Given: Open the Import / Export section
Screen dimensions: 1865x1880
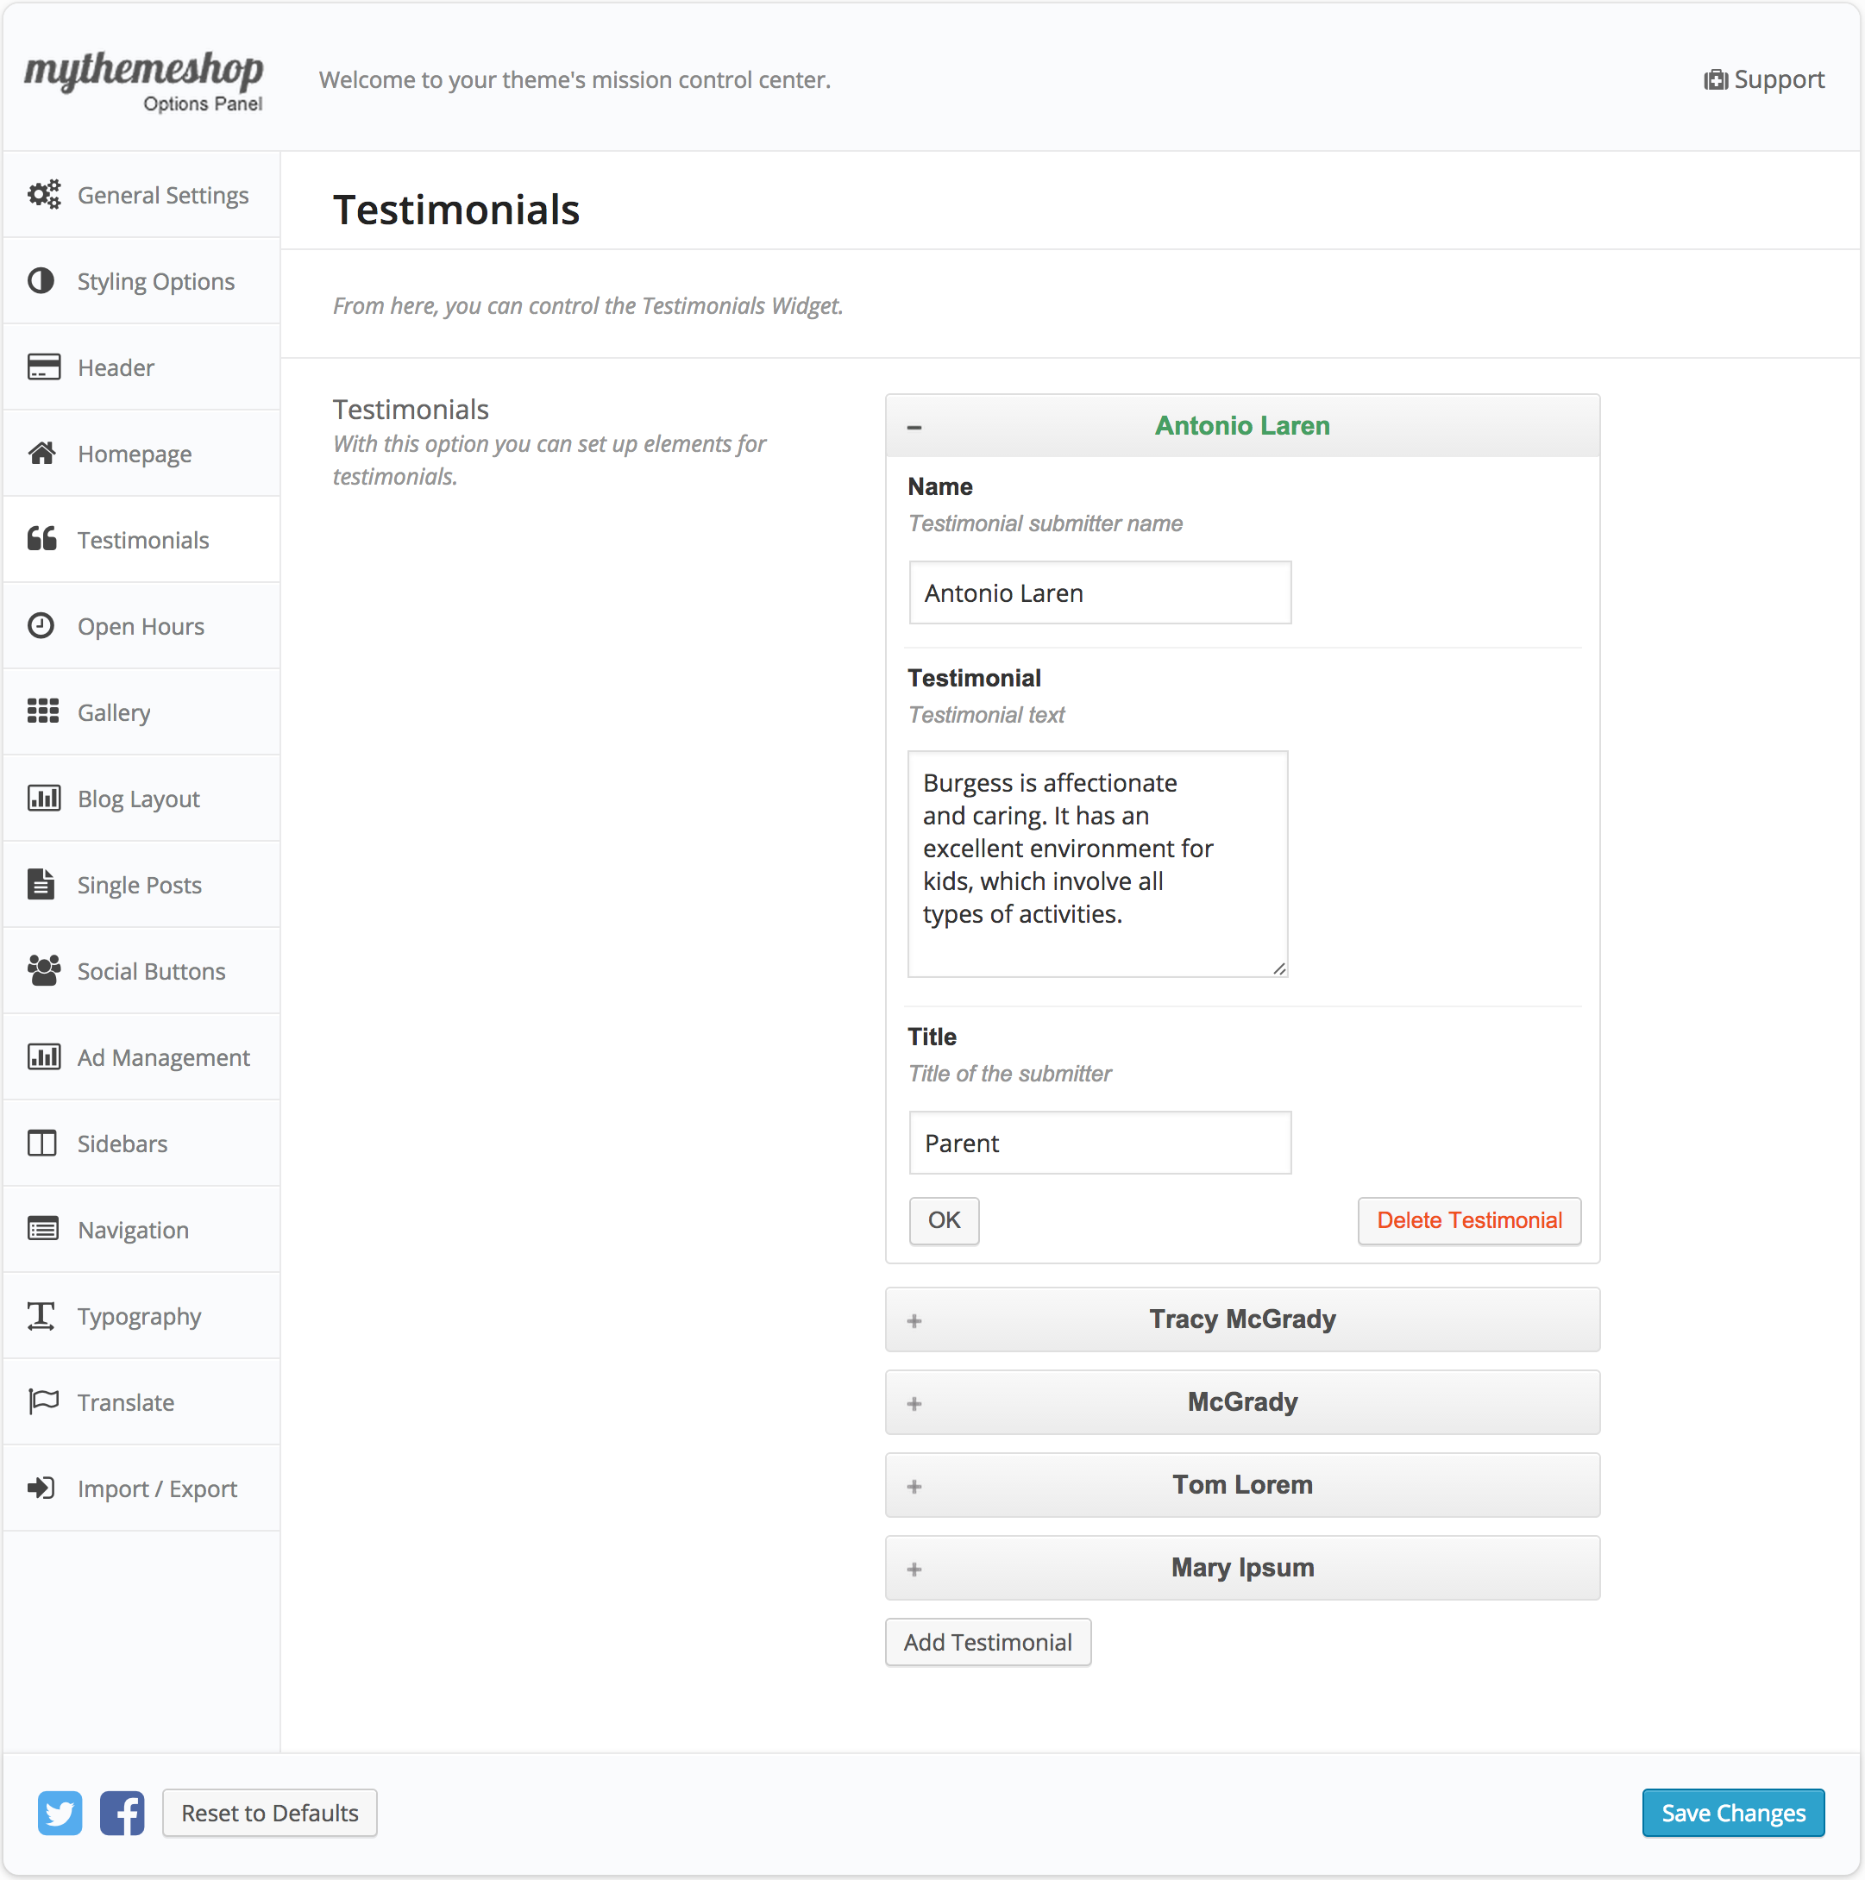Looking at the screenshot, I should pos(157,1488).
